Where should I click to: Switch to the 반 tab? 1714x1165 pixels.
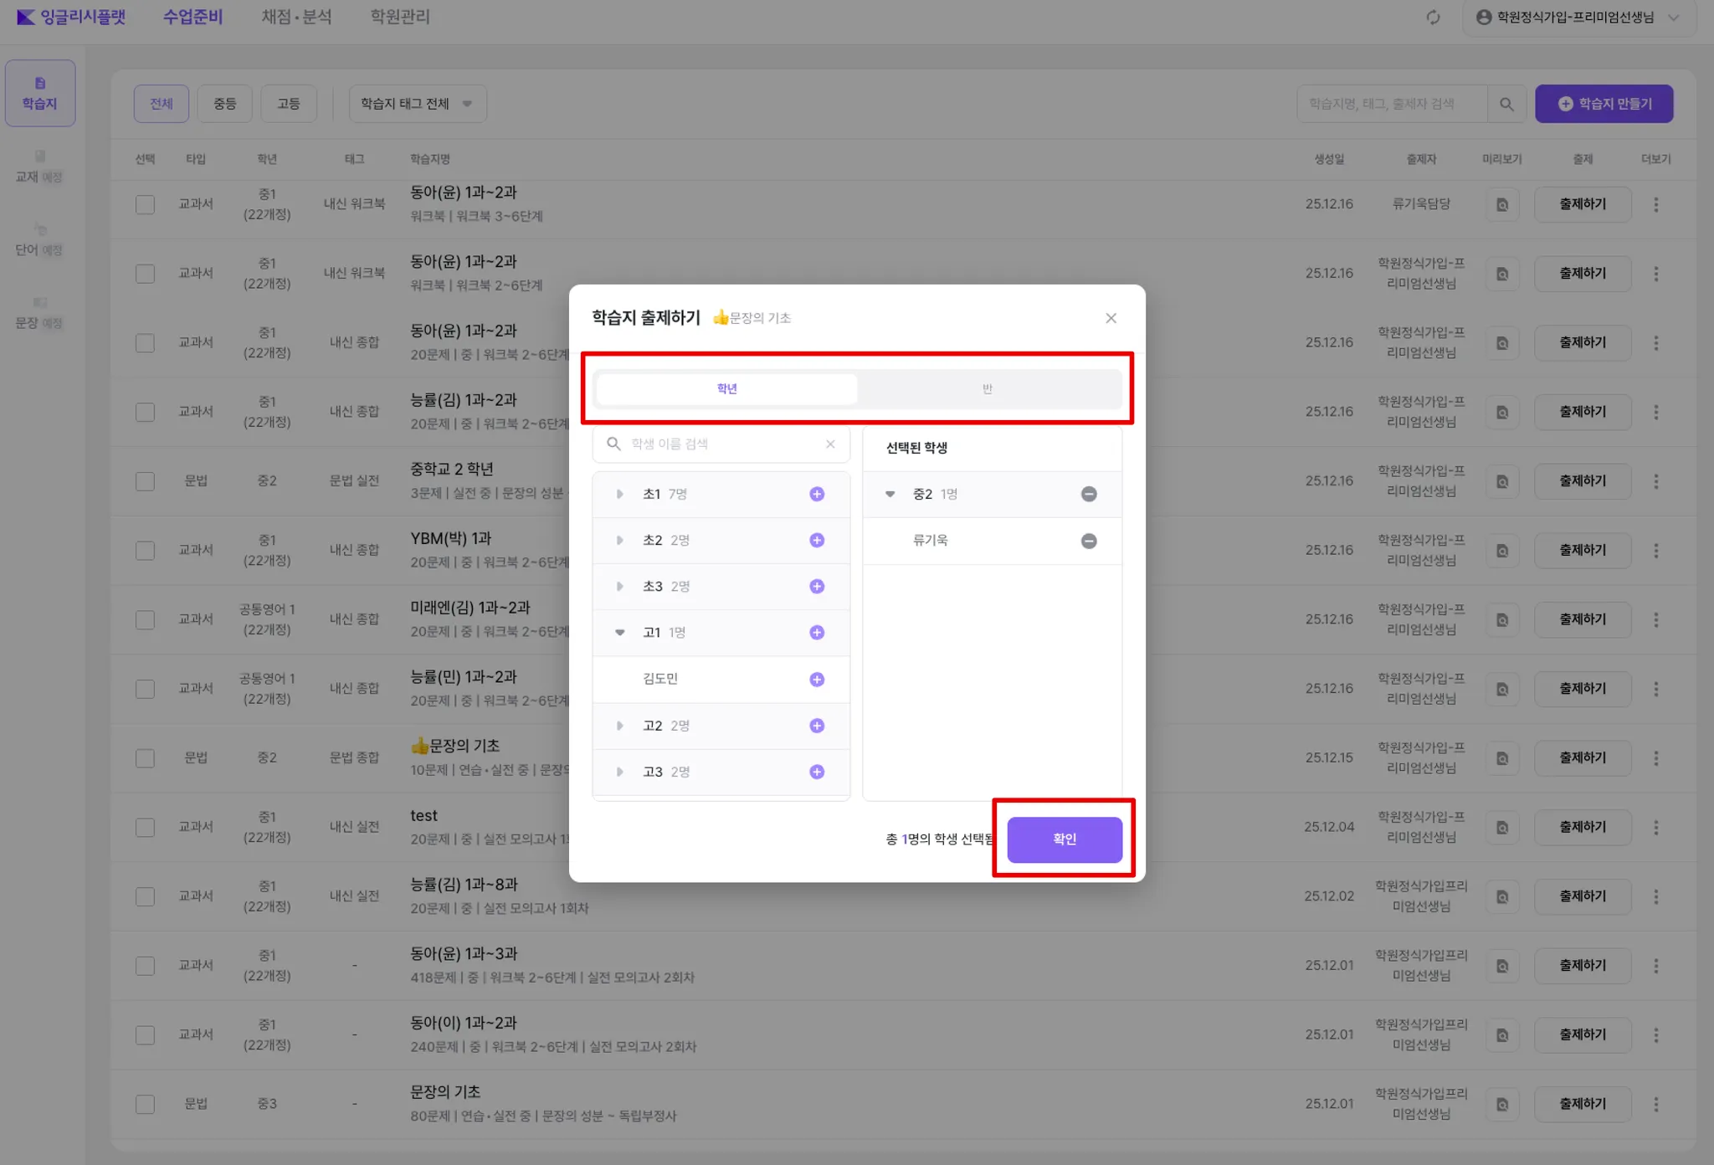(x=988, y=389)
